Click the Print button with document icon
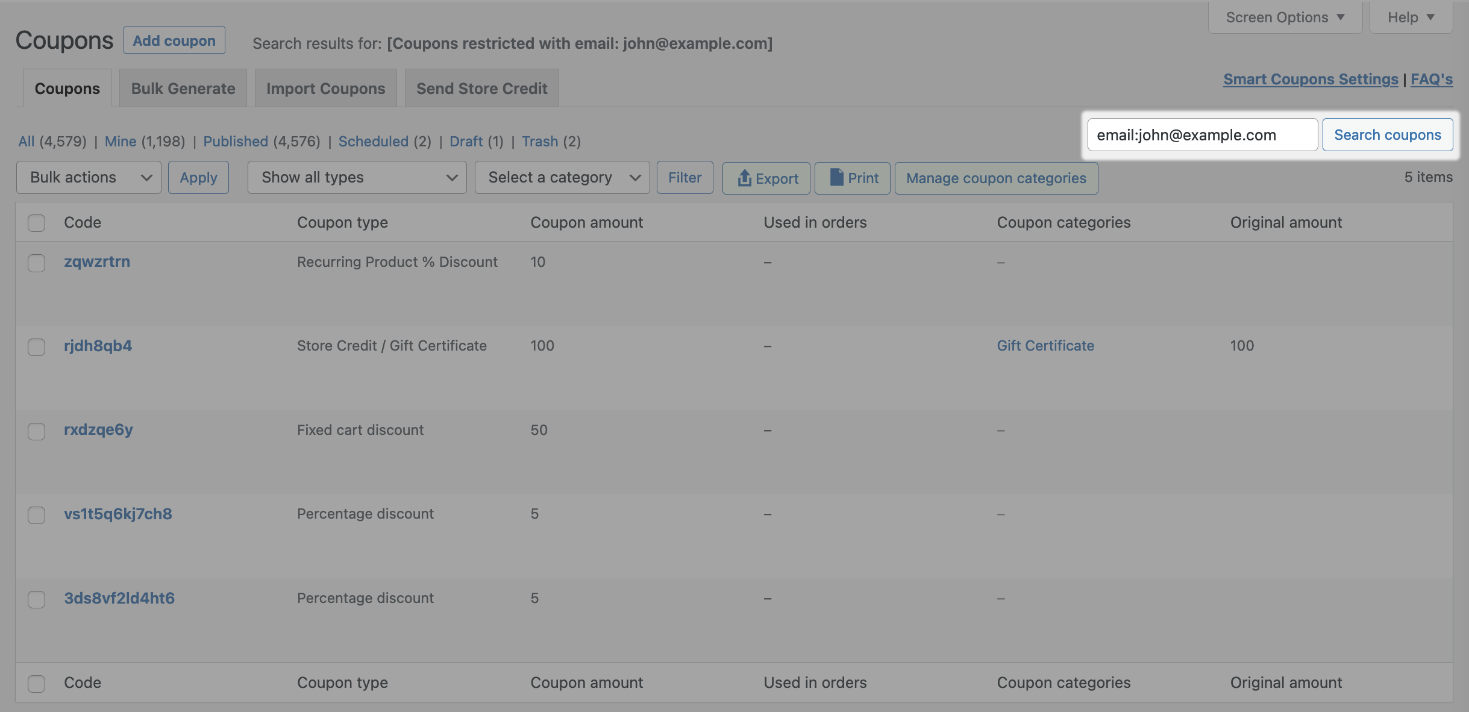The width and height of the screenshot is (1469, 712). (x=852, y=178)
